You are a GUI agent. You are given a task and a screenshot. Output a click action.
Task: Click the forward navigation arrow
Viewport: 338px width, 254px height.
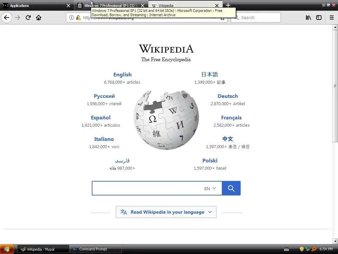point(17,18)
